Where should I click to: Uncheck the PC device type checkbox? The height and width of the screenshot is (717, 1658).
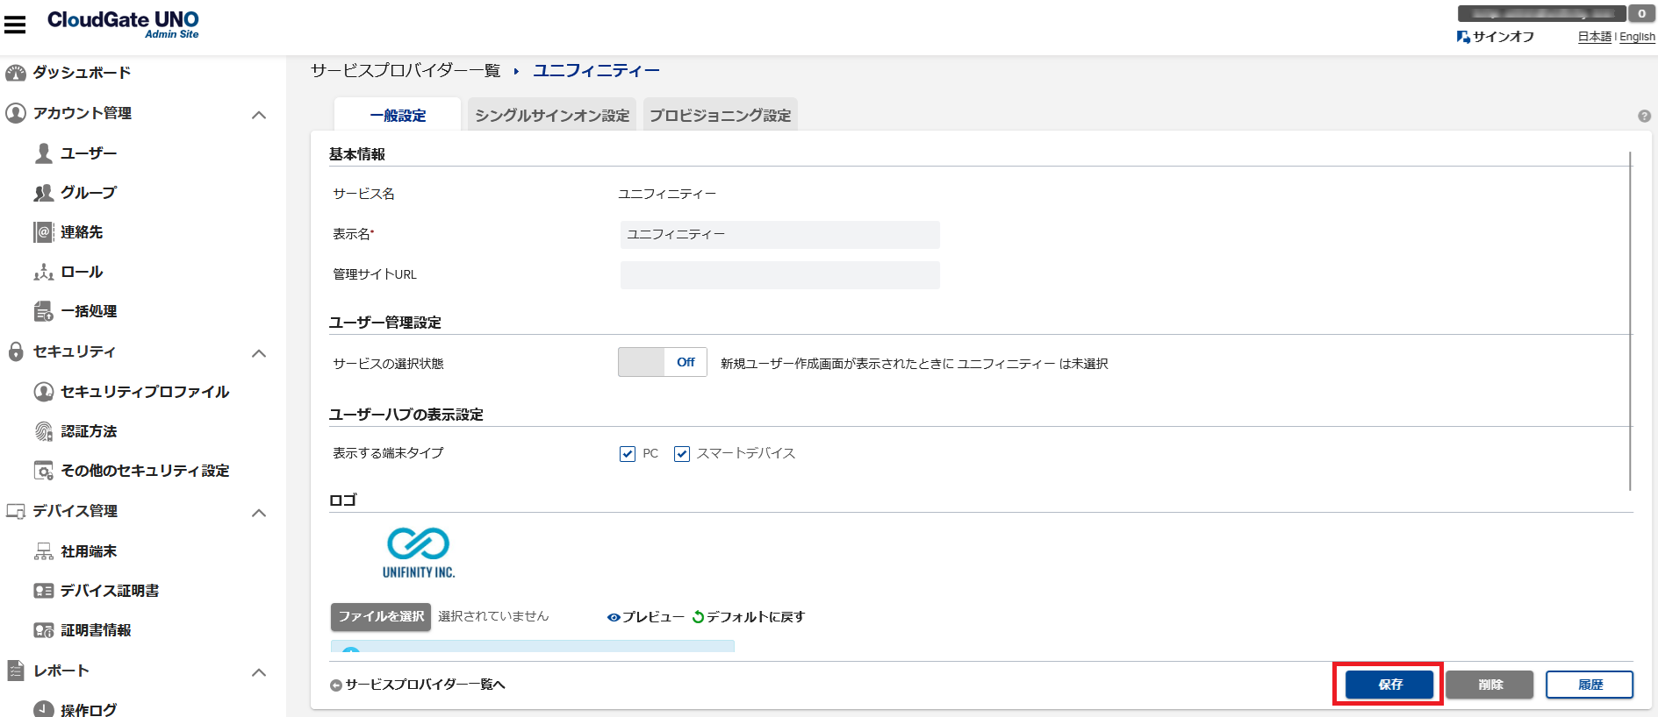628,453
